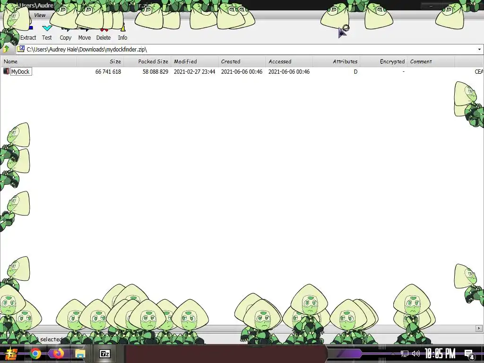Click horizontal scrollbar right arrow

[479, 328]
